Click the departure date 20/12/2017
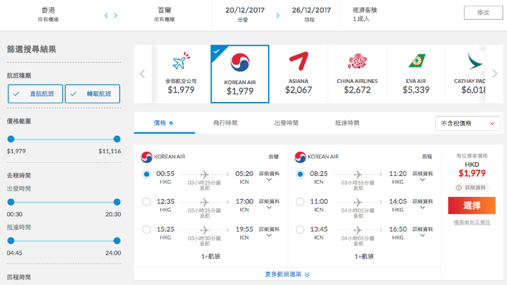This screenshot has width=507, height=285. tap(245, 15)
